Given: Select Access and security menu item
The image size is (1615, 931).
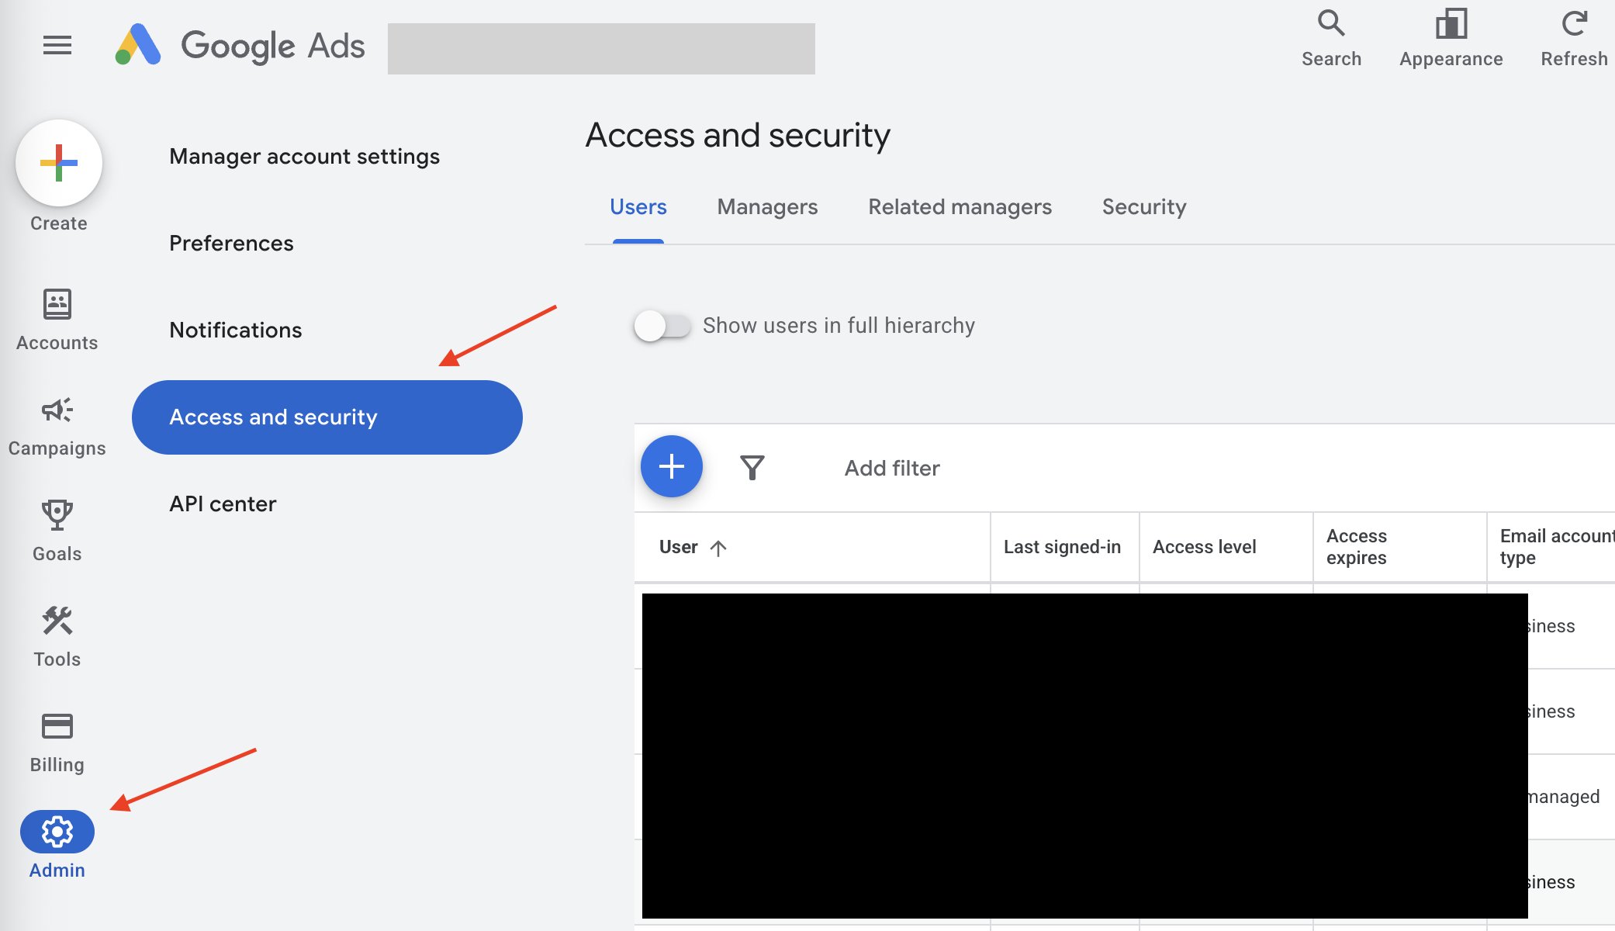Looking at the screenshot, I should click(327, 417).
